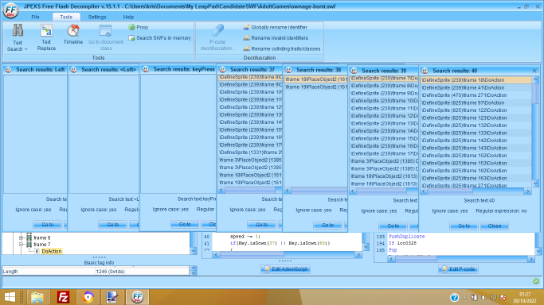Click horizontal scrollbar in Search results 37

[250, 190]
